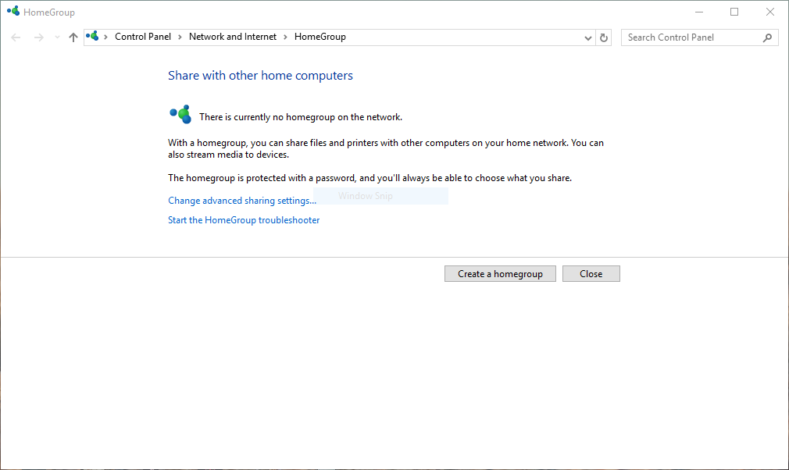The height and width of the screenshot is (470, 789).
Task: Click the Forward navigation arrow
Action: (39, 37)
